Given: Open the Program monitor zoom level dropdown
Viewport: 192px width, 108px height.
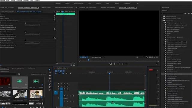Looking at the screenshot, I should (x=97, y=57).
